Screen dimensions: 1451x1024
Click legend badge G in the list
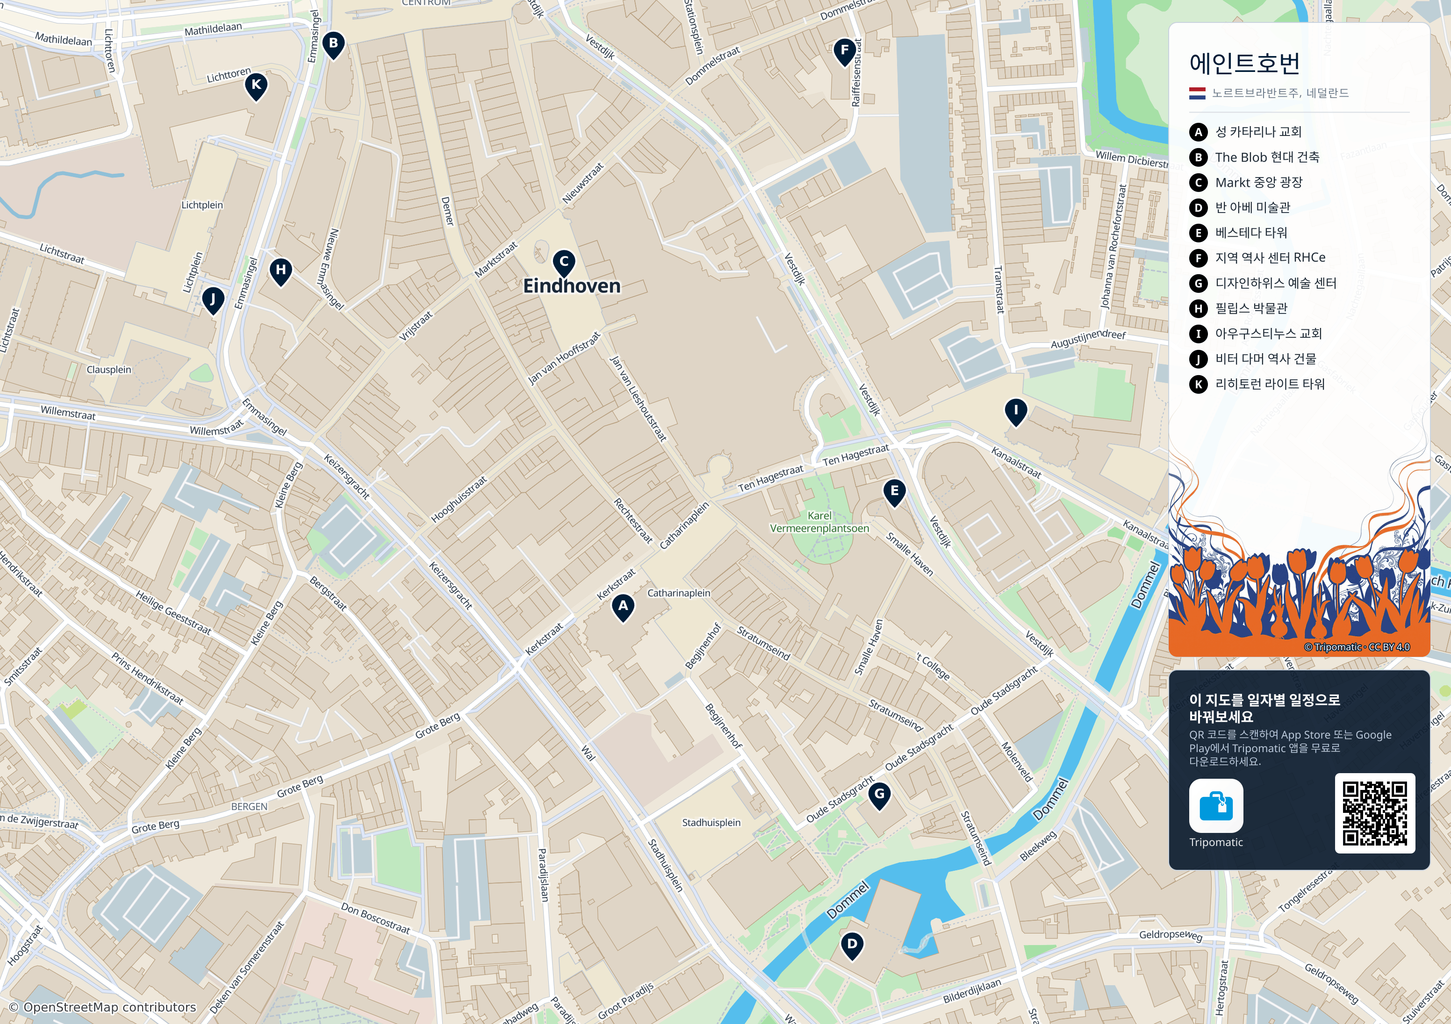(x=1198, y=283)
